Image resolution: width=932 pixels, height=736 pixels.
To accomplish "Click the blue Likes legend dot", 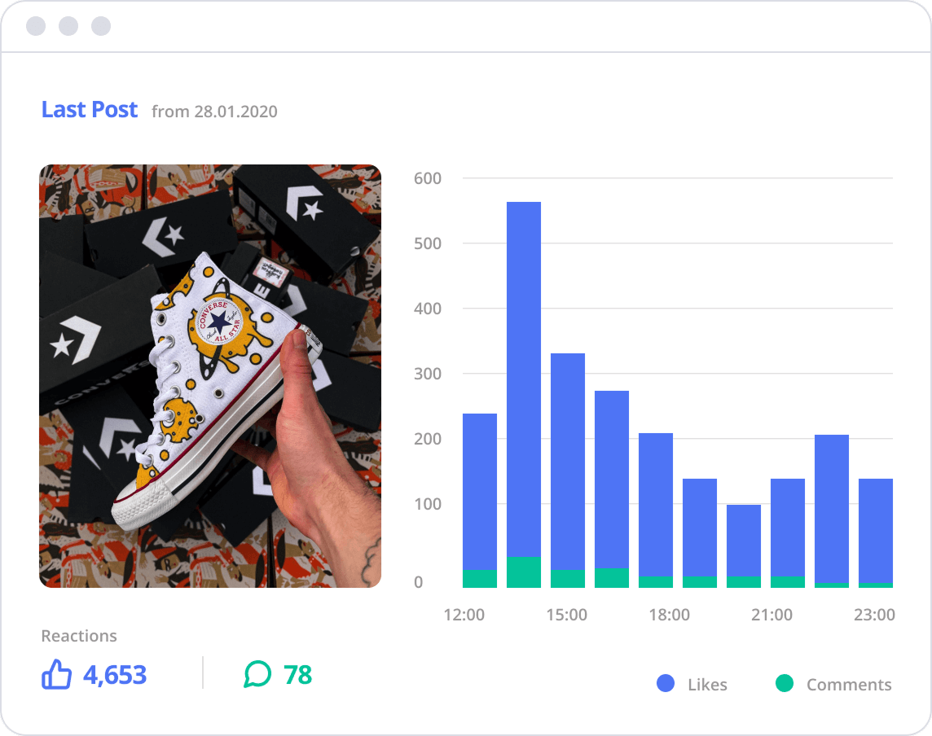I will click(x=666, y=684).
